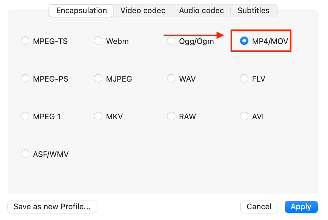
Task: Click Save as new Profile button
Action: point(52,207)
